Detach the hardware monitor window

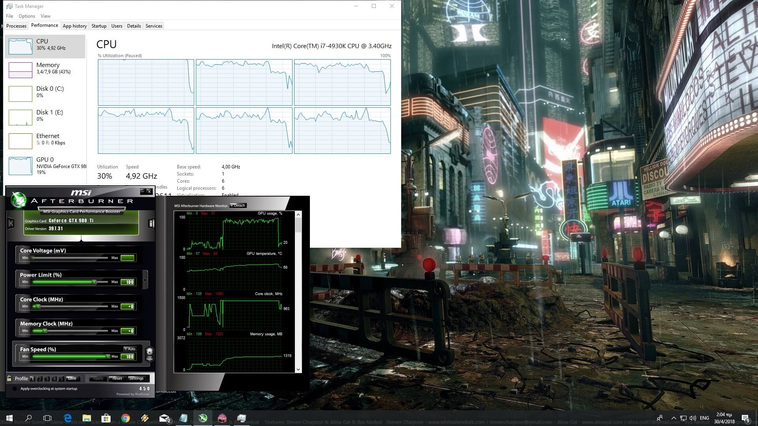click(238, 206)
